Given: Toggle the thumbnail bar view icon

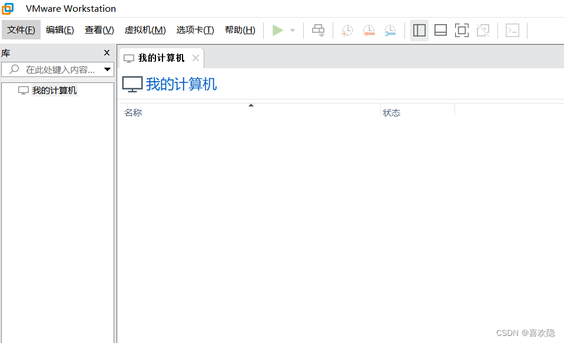Looking at the screenshot, I should pos(440,30).
